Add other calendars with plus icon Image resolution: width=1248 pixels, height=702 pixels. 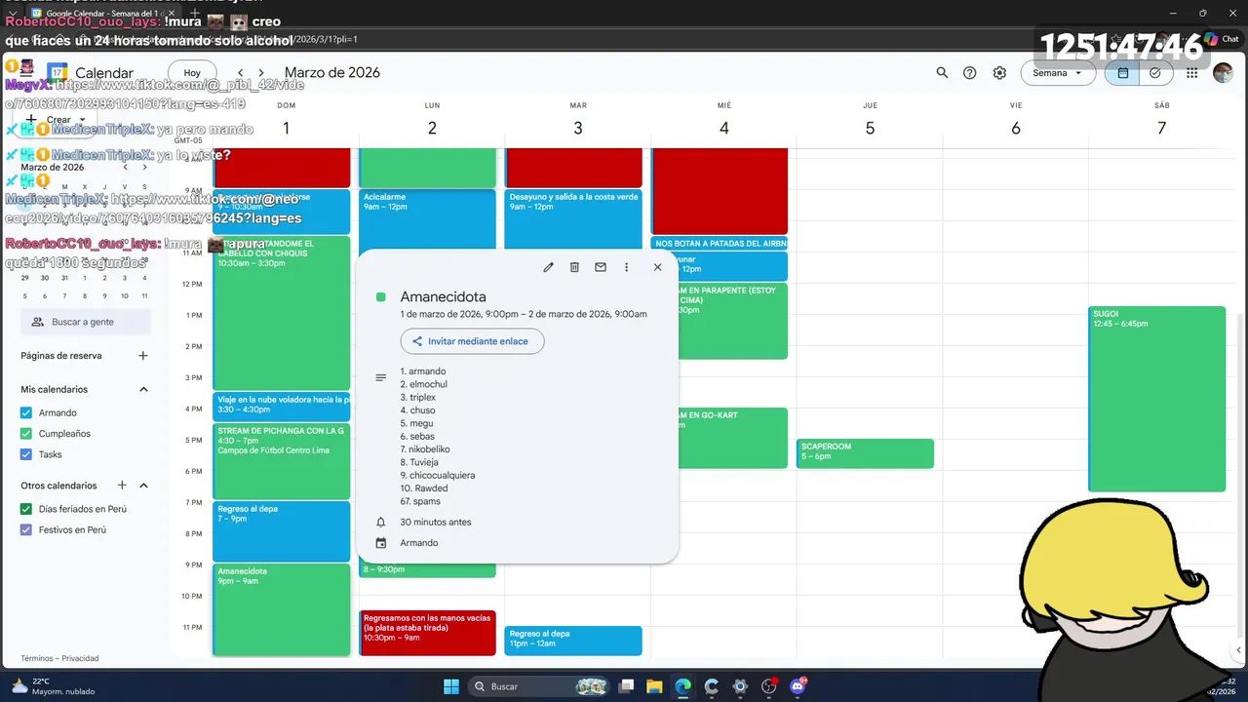coord(122,486)
